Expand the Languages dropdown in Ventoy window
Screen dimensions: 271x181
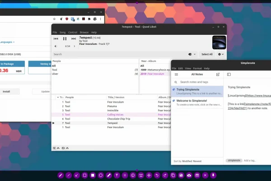coord(7,42)
